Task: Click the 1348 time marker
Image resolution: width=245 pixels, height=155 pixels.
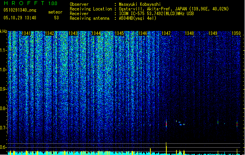Action: tap(189, 33)
